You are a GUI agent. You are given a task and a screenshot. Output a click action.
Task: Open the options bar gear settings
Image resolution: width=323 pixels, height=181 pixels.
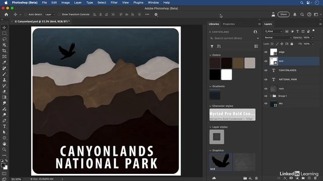point(156,15)
